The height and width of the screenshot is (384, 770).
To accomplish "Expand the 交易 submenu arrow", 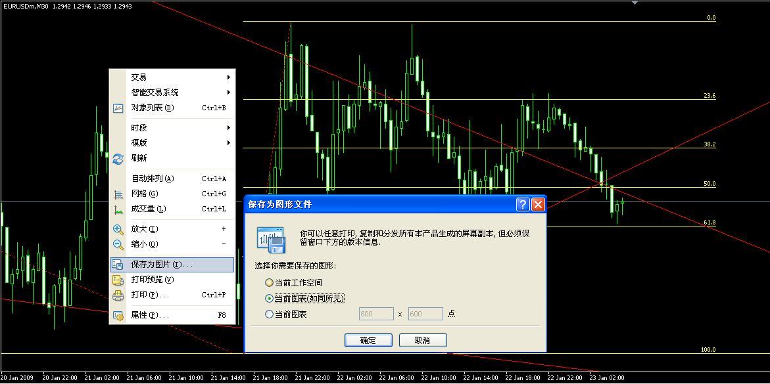I will (229, 77).
